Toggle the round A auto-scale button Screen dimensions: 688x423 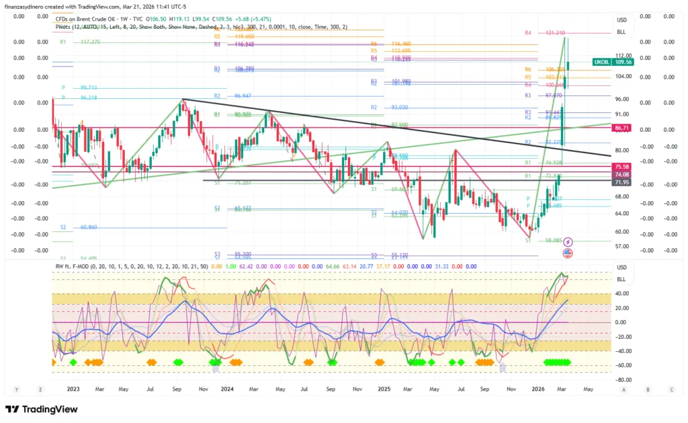point(623,389)
